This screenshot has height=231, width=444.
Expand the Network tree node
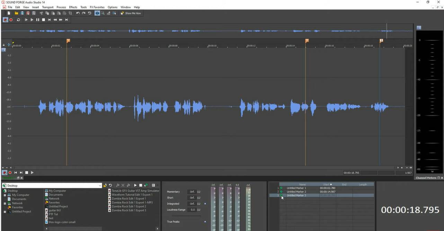click(5, 203)
